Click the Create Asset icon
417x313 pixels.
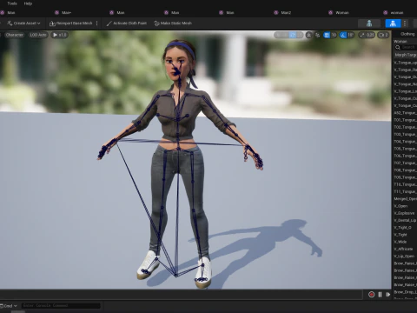(x=10, y=23)
